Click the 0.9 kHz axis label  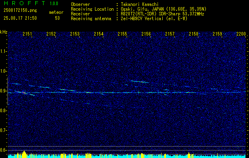(4, 91)
